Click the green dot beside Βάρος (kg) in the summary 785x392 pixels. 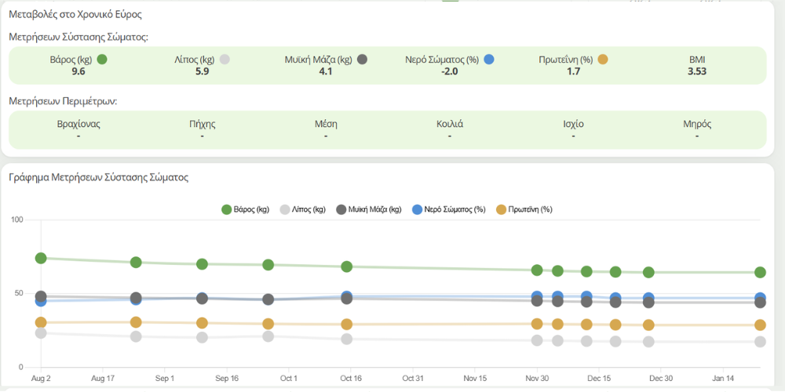tap(102, 60)
